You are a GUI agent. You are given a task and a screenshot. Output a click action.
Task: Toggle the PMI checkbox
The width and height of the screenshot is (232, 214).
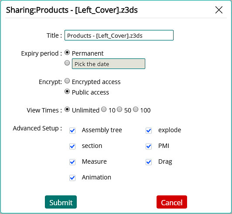(149, 146)
